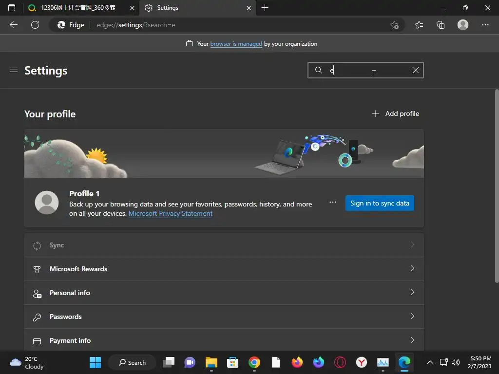The image size is (499, 374).
Task: Launch Yandex browser from the taskbar
Action: (x=361, y=362)
